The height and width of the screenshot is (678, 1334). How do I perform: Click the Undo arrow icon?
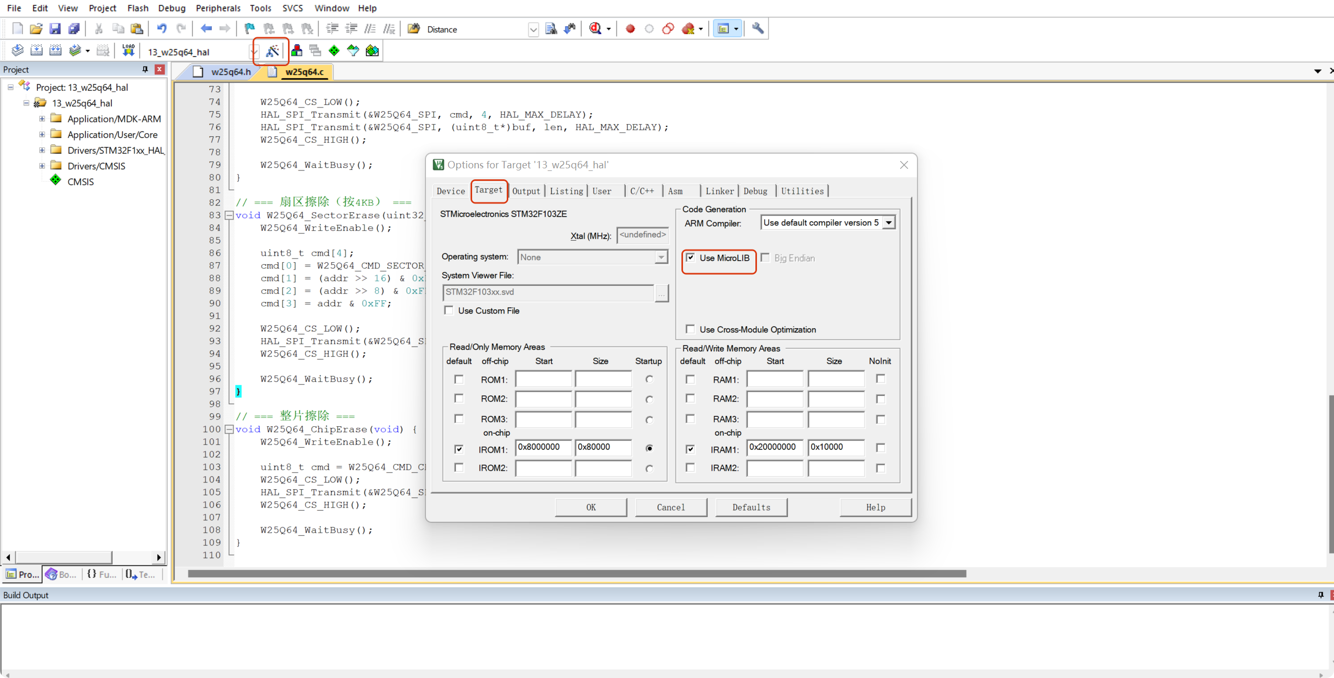(162, 29)
